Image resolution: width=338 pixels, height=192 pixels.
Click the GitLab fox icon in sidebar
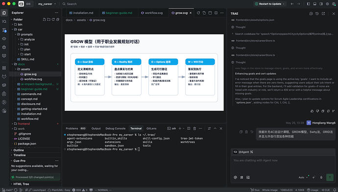4,76
